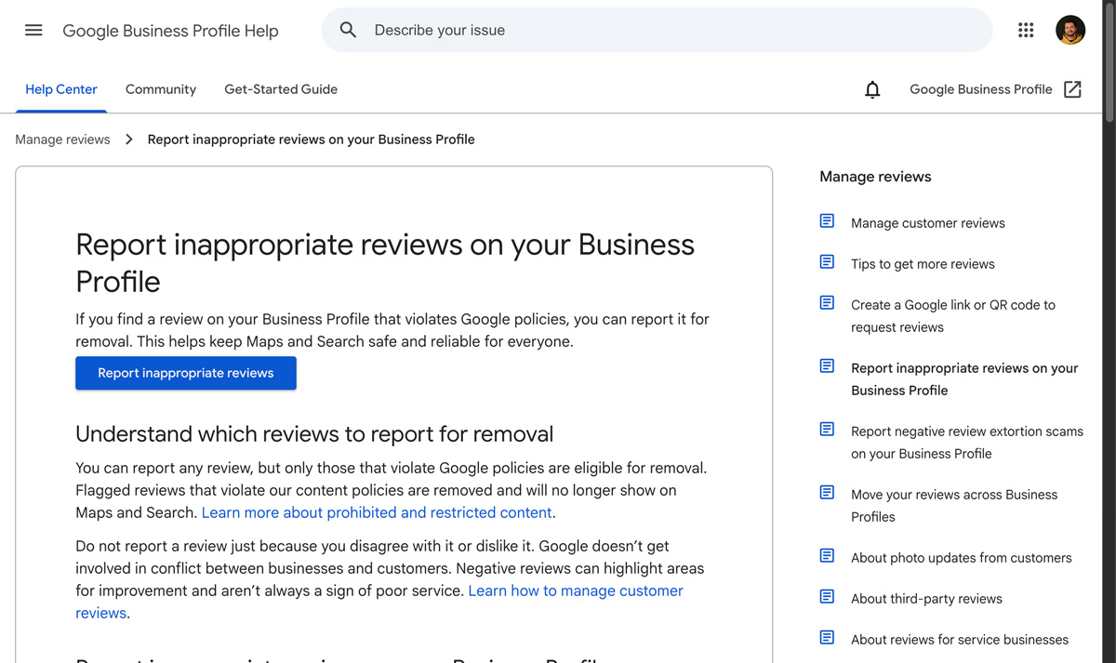Switch to the Community tab
This screenshot has width=1116, height=663.
161,89
